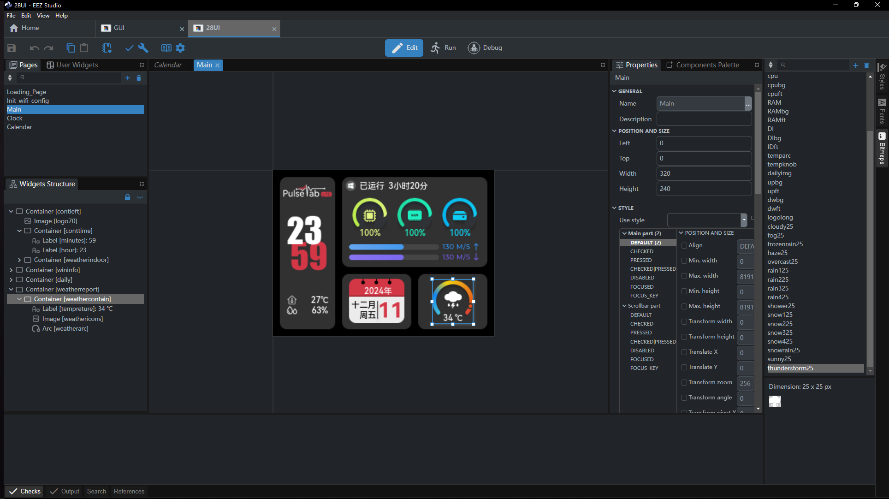Click the toolbar icon after Paste
Screen dimensions: 889x499
click(107, 48)
